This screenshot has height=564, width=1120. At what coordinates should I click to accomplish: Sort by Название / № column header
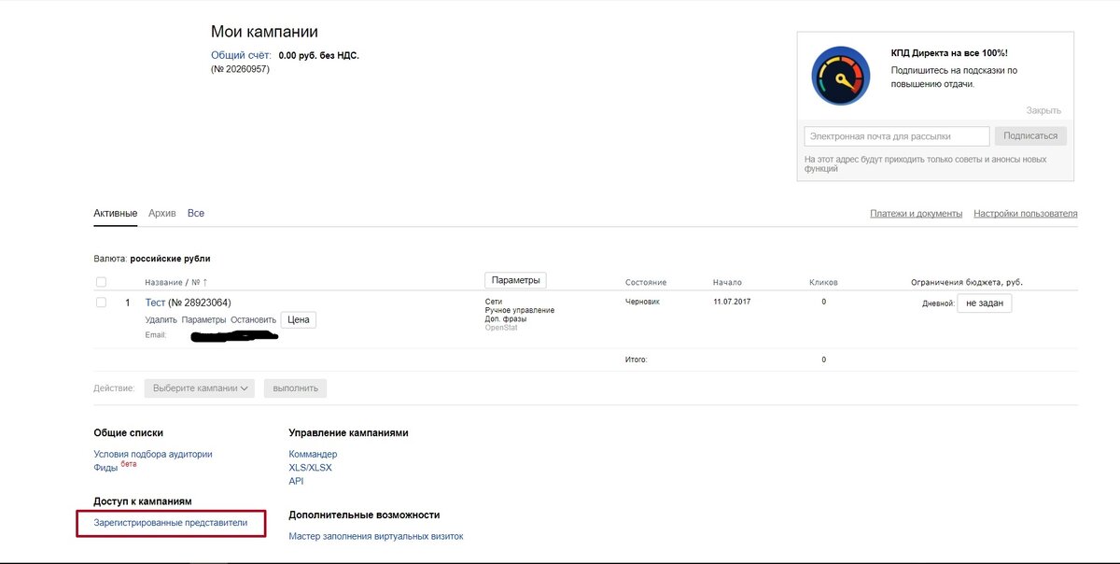175,282
